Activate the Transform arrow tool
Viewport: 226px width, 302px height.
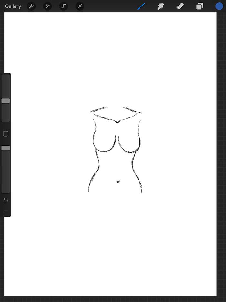[x=79, y=6]
